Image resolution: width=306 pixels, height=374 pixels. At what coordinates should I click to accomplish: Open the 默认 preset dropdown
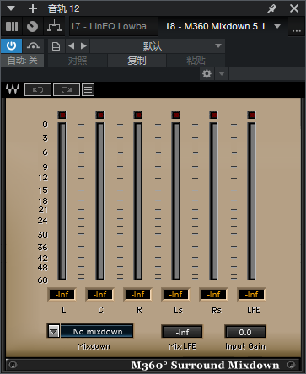(x=158, y=46)
